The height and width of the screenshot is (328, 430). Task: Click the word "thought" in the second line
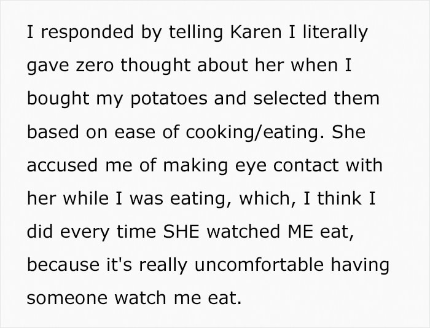point(155,66)
